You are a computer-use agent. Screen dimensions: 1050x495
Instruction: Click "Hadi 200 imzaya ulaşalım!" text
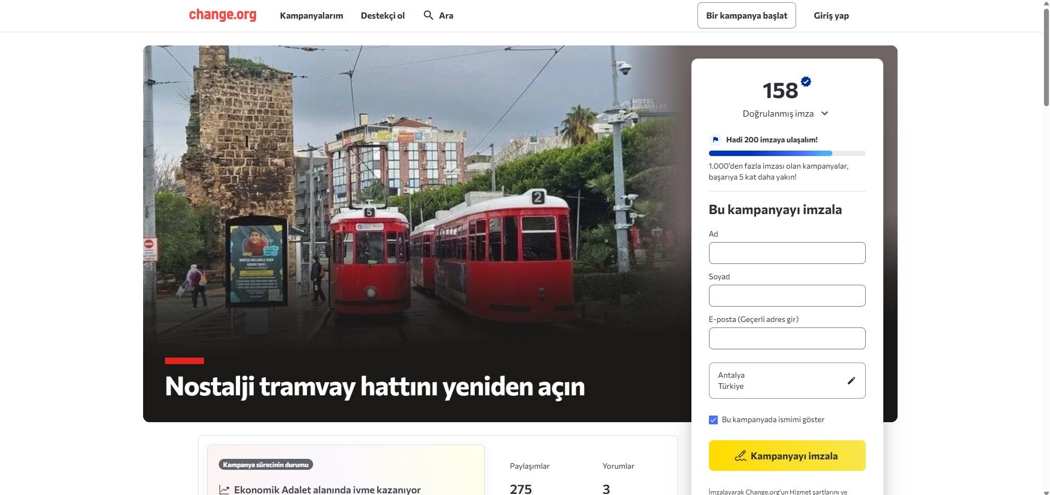point(771,140)
